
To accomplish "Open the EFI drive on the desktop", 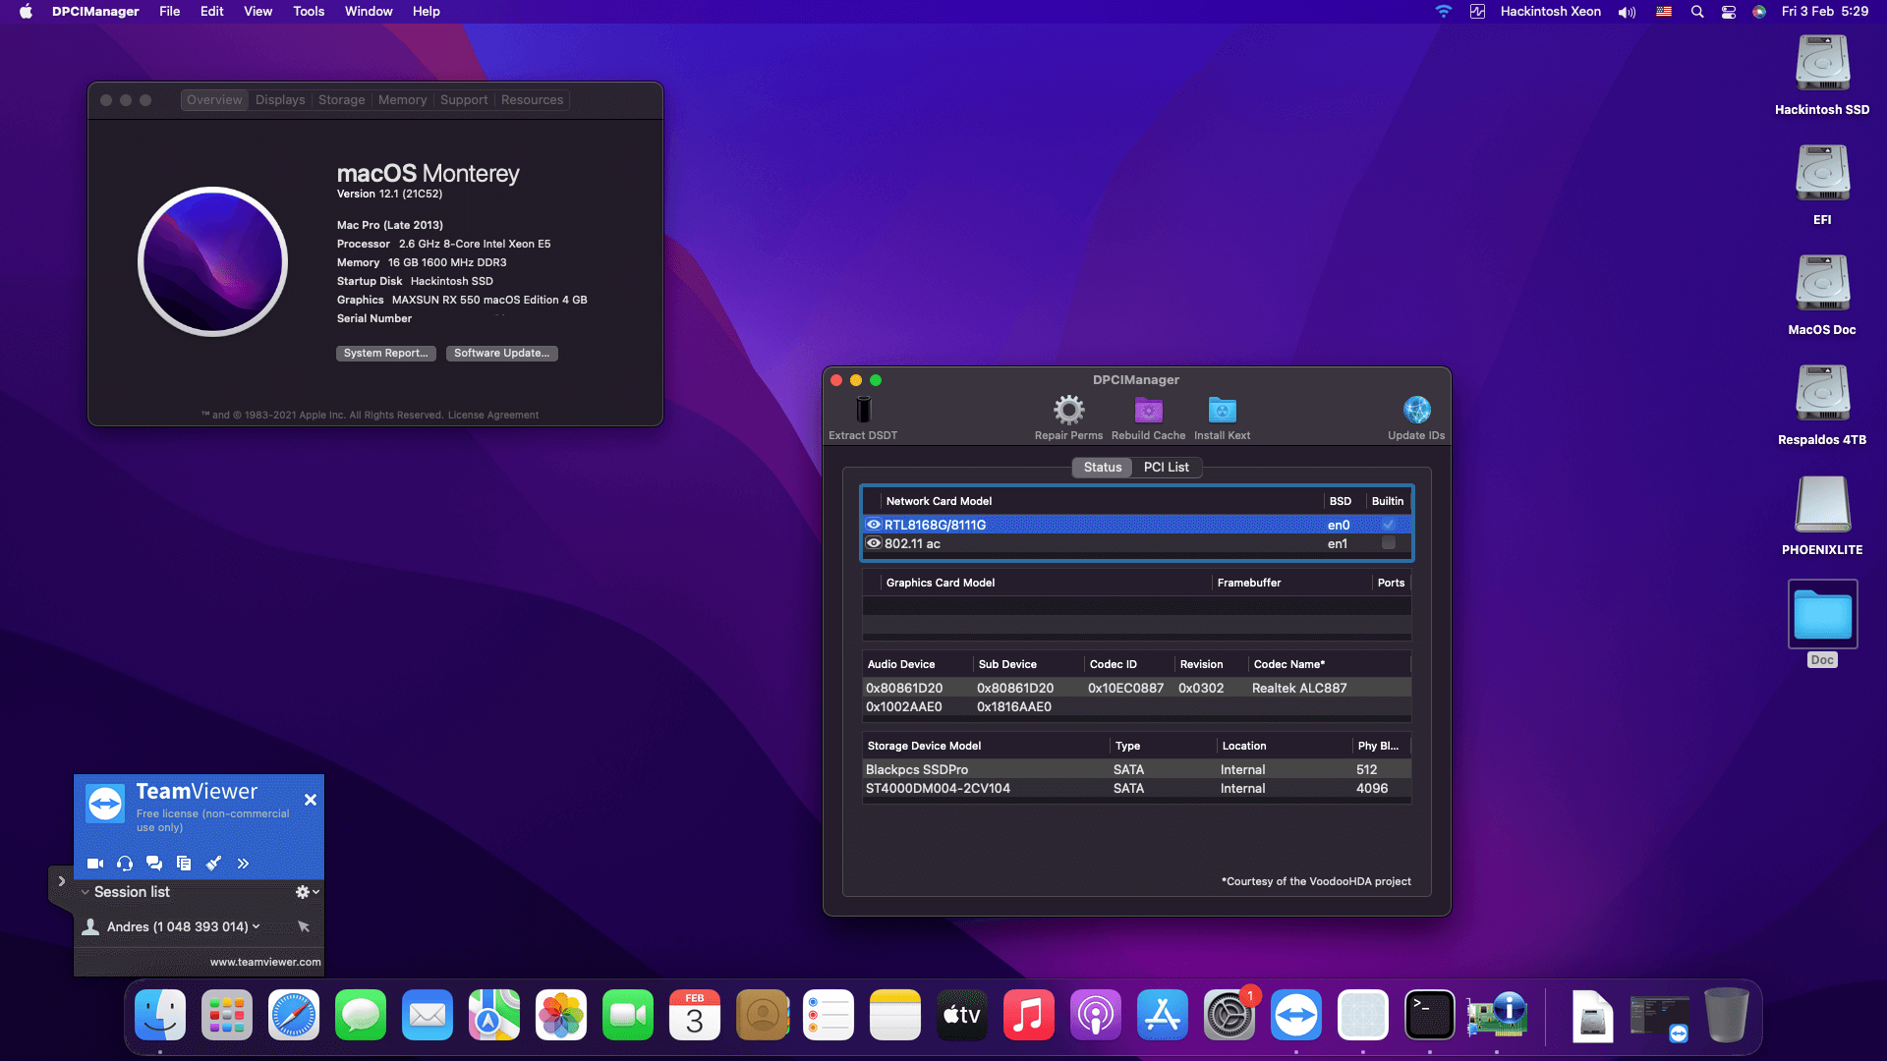I will tap(1822, 175).
